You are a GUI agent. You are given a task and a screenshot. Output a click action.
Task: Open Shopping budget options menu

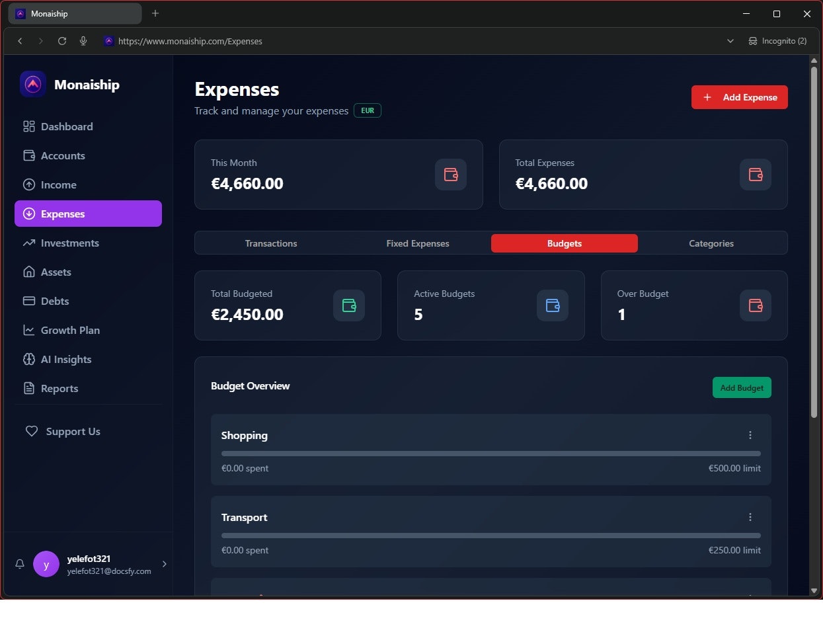coord(750,435)
